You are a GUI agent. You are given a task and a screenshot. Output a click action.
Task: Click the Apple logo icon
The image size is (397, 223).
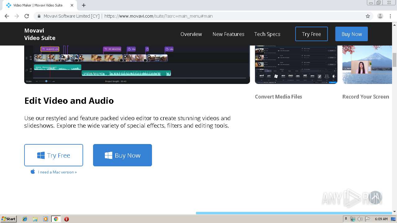[x=33, y=172]
